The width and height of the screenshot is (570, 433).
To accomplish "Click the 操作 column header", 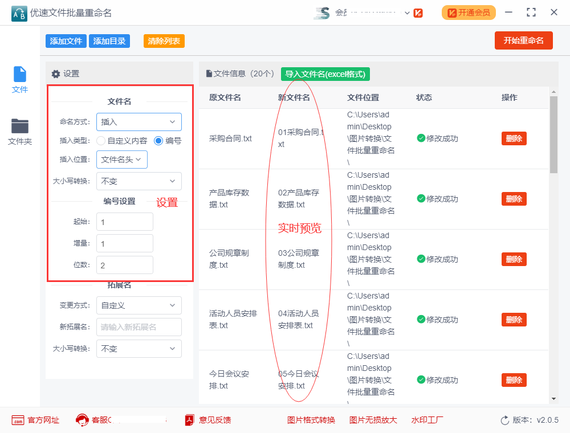I will (x=510, y=97).
